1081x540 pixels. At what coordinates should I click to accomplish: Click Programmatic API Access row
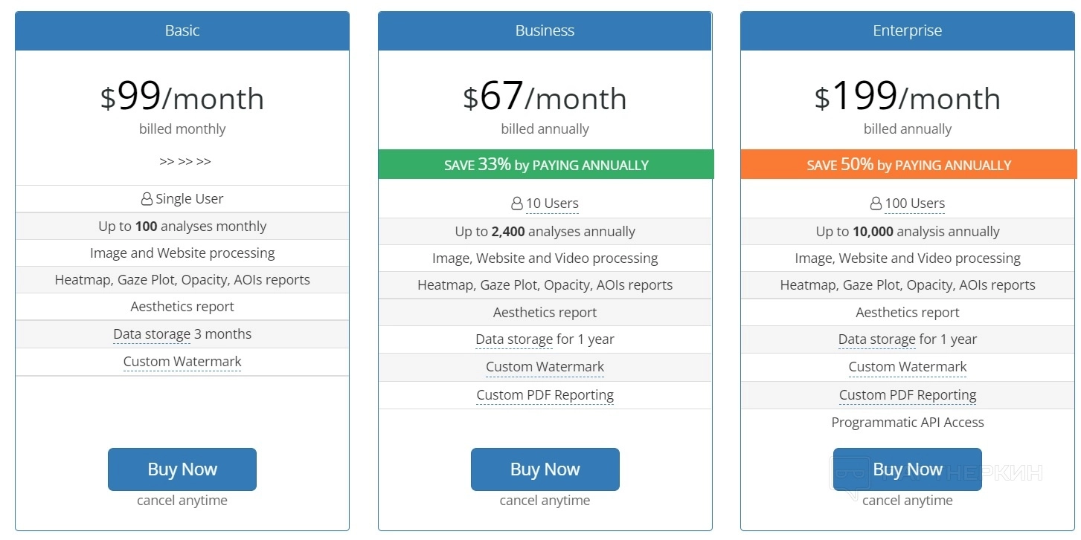click(x=907, y=423)
